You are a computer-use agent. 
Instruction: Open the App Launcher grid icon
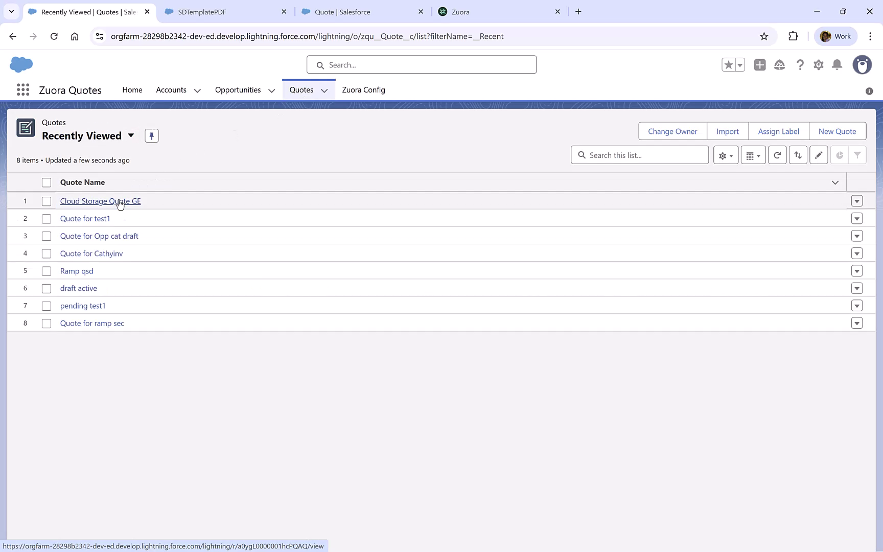pyautogui.click(x=22, y=89)
